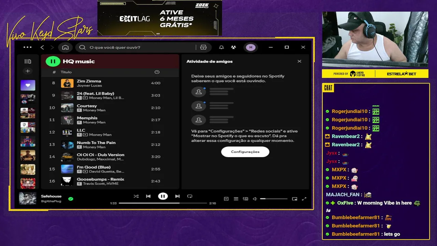Mute with the volume speaker icon
The width and height of the screenshot is (437, 246).
(x=255, y=199)
